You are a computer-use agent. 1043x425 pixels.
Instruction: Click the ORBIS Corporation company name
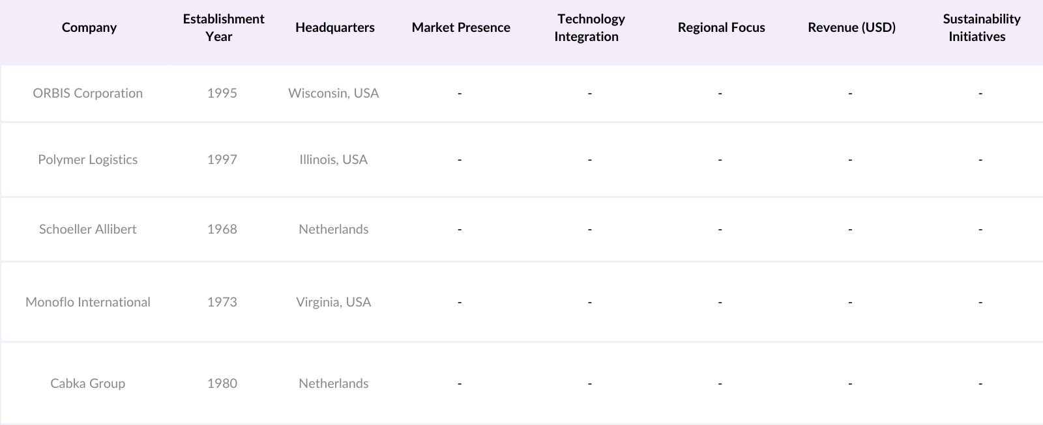pyautogui.click(x=88, y=93)
